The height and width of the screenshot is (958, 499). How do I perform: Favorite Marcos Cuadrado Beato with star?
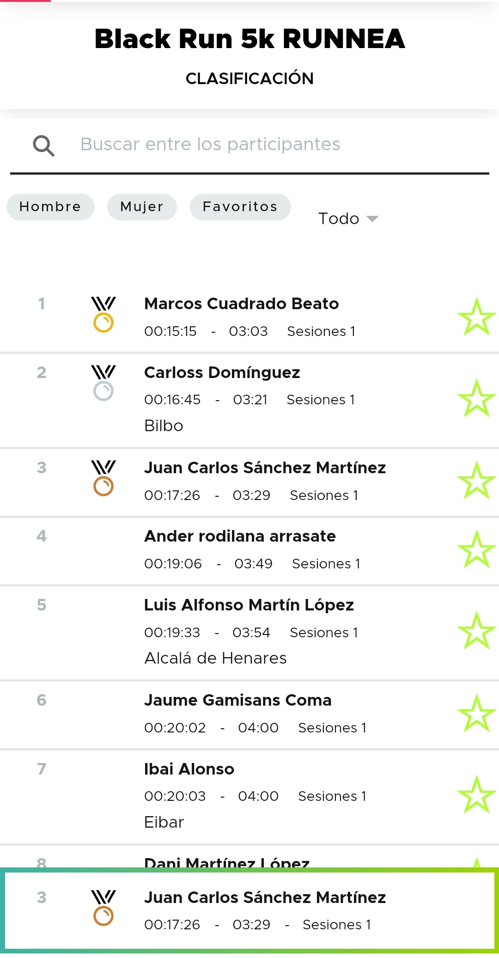click(476, 317)
